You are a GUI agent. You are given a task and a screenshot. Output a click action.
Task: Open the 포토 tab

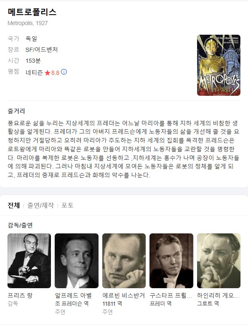tap(68, 205)
